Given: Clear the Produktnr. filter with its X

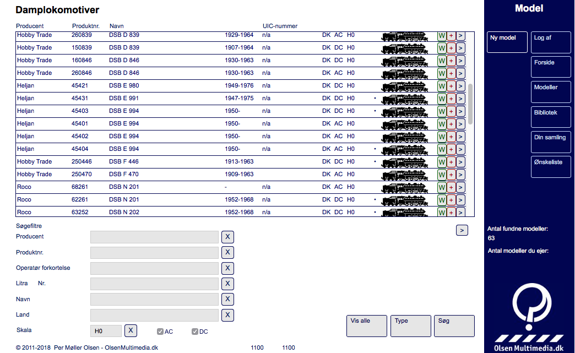Looking at the screenshot, I should tap(227, 252).
